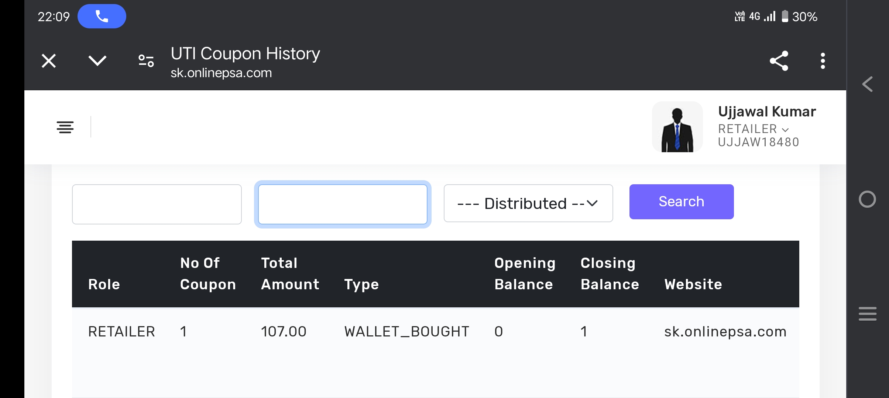
Task: Click the user profile avatar
Action: pyautogui.click(x=677, y=127)
